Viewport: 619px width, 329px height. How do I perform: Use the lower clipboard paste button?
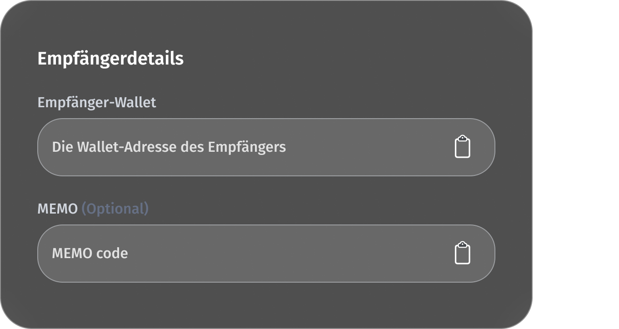tap(462, 253)
